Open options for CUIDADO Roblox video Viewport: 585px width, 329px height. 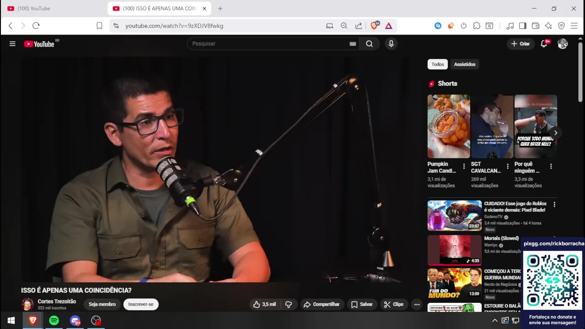[x=554, y=205]
